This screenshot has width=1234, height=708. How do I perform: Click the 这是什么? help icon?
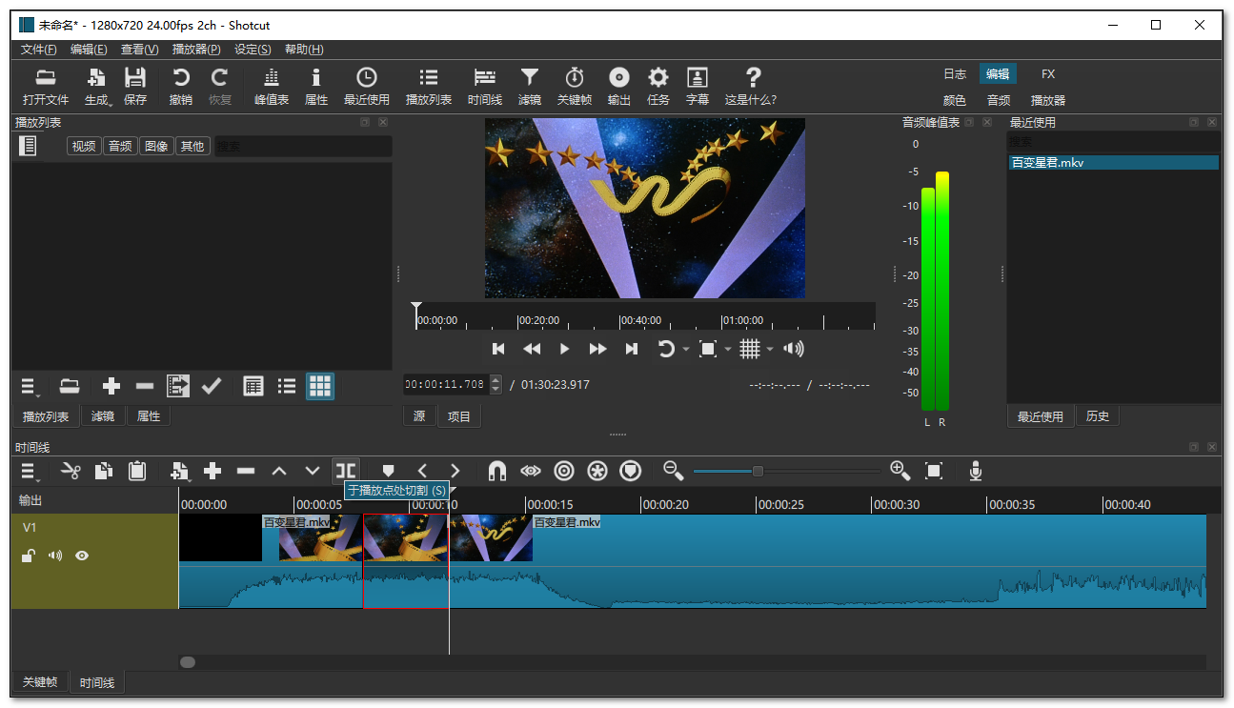[x=751, y=87]
